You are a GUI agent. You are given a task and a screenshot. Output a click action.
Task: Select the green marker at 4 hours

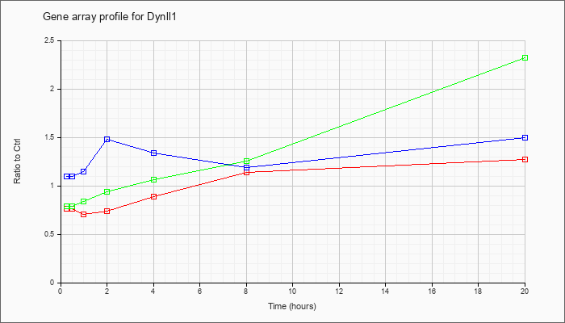tap(153, 179)
